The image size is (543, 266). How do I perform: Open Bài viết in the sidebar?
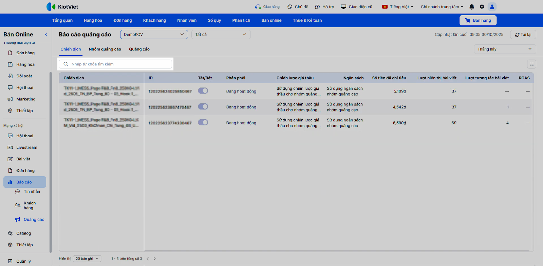point(23,159)
